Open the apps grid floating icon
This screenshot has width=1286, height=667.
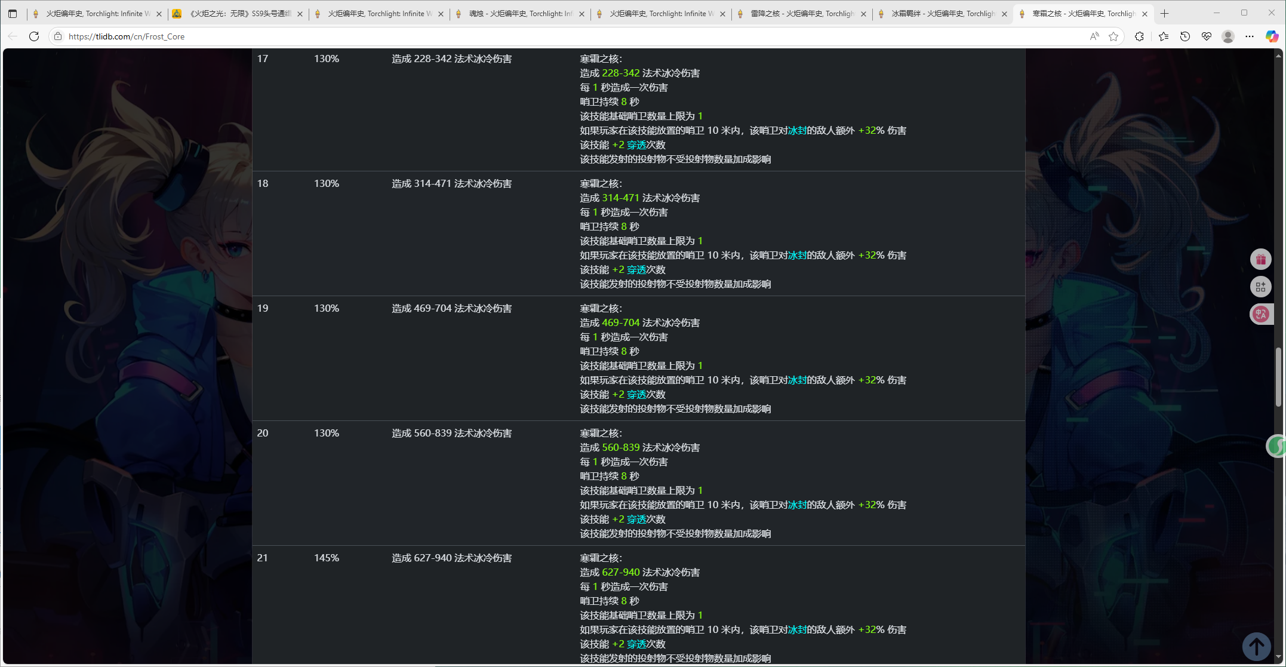1260,287
